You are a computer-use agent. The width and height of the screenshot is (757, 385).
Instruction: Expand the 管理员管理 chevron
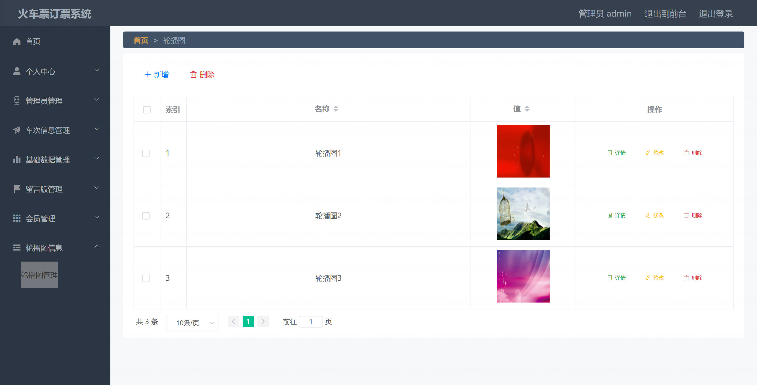(x=97, y=100)
